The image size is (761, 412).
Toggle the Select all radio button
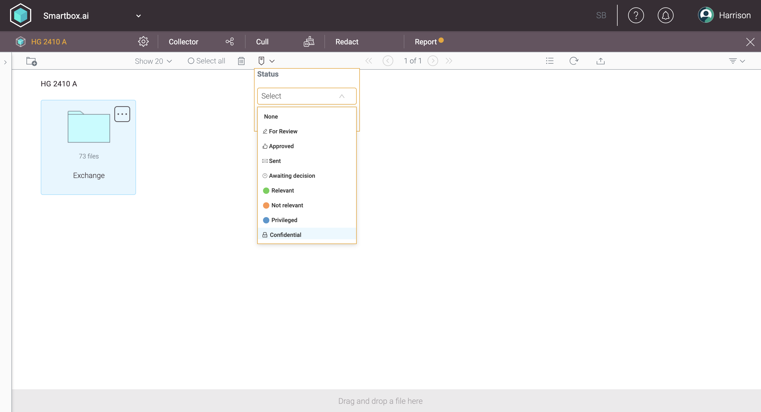[191, 61]
